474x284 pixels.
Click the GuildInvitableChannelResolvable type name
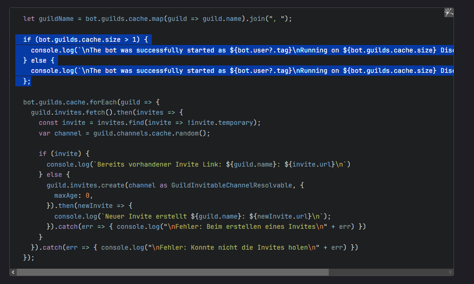(232, 185)
